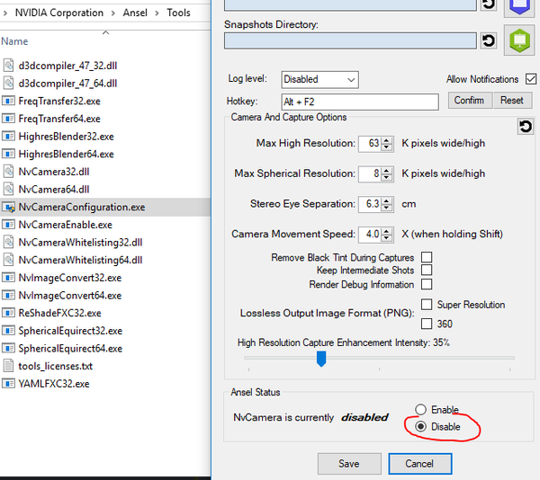
Task: Toggle the Allow Notifications checkbox
Action: pyautogui.click(x=531, y=79)
